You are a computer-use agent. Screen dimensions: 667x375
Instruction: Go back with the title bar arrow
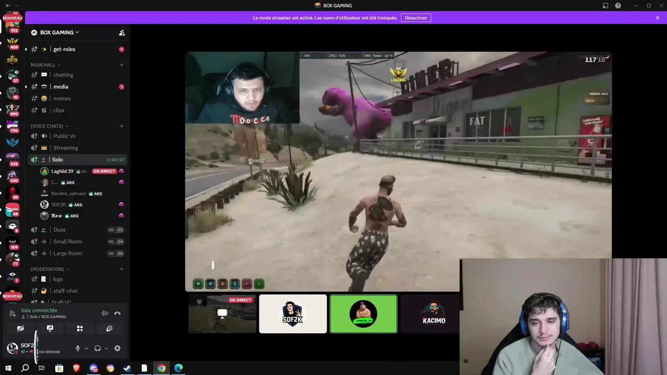pos(8,6)
